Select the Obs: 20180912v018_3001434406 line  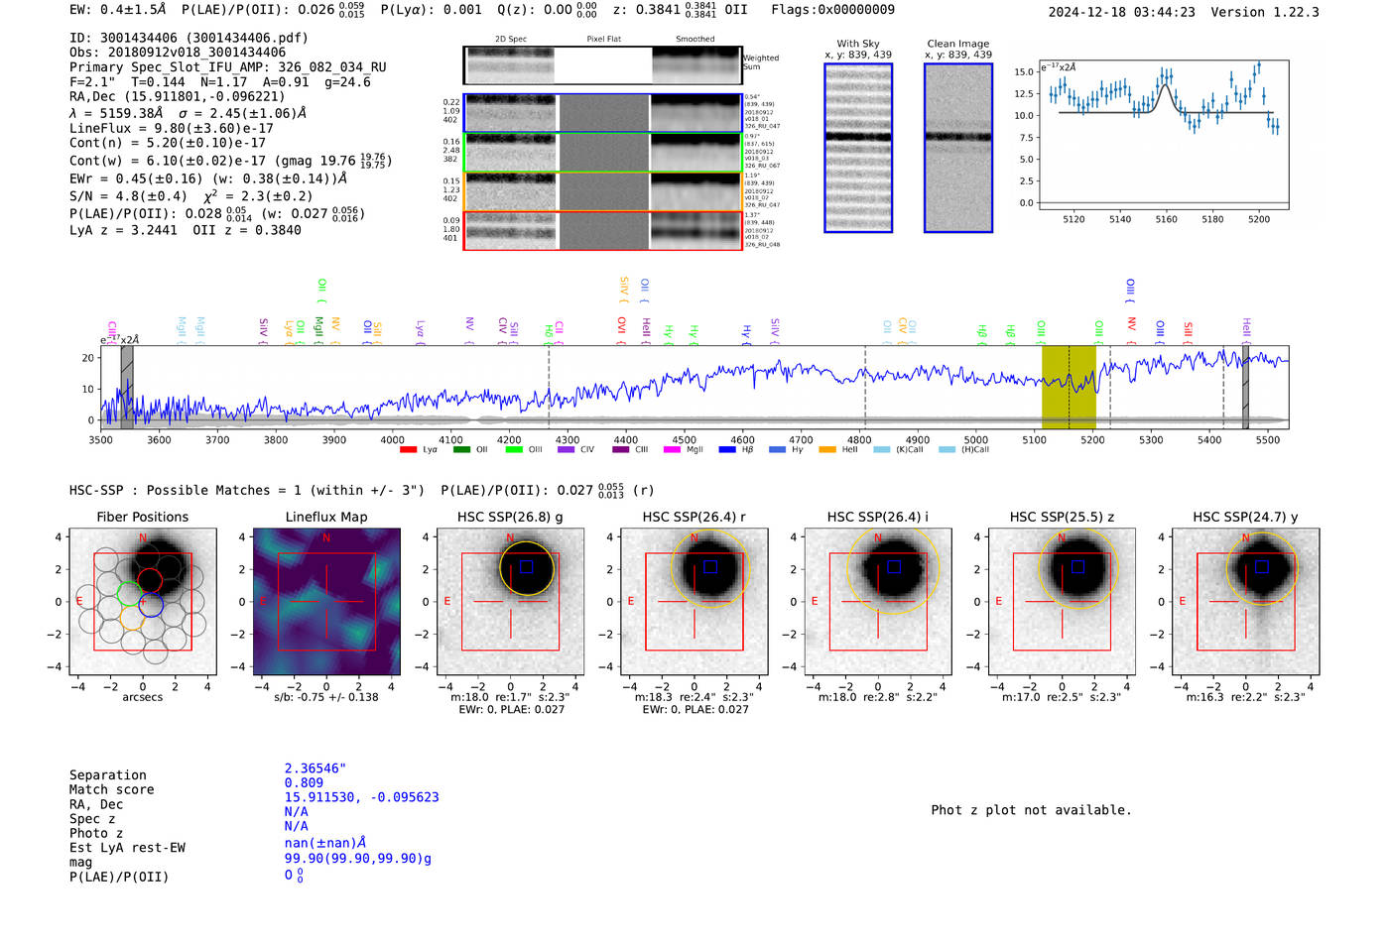178,53
